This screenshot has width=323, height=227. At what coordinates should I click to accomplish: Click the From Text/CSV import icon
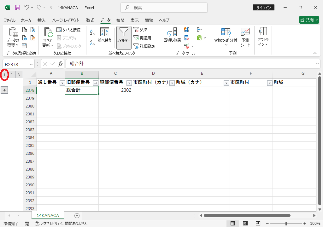[25, 30]
